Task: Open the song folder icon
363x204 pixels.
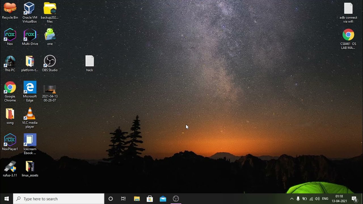Action: tap(10, 116)
